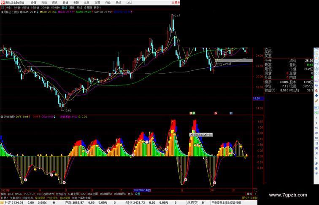
Task: Click the RSI icon in right sidebar
Action: 316,85
